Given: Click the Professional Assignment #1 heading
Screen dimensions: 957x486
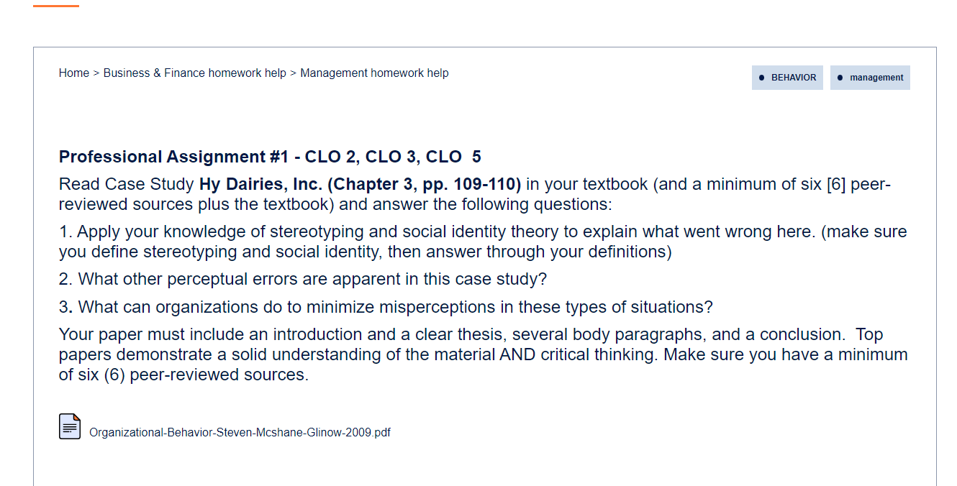Looking at the screenshot, I should [270, 157].
